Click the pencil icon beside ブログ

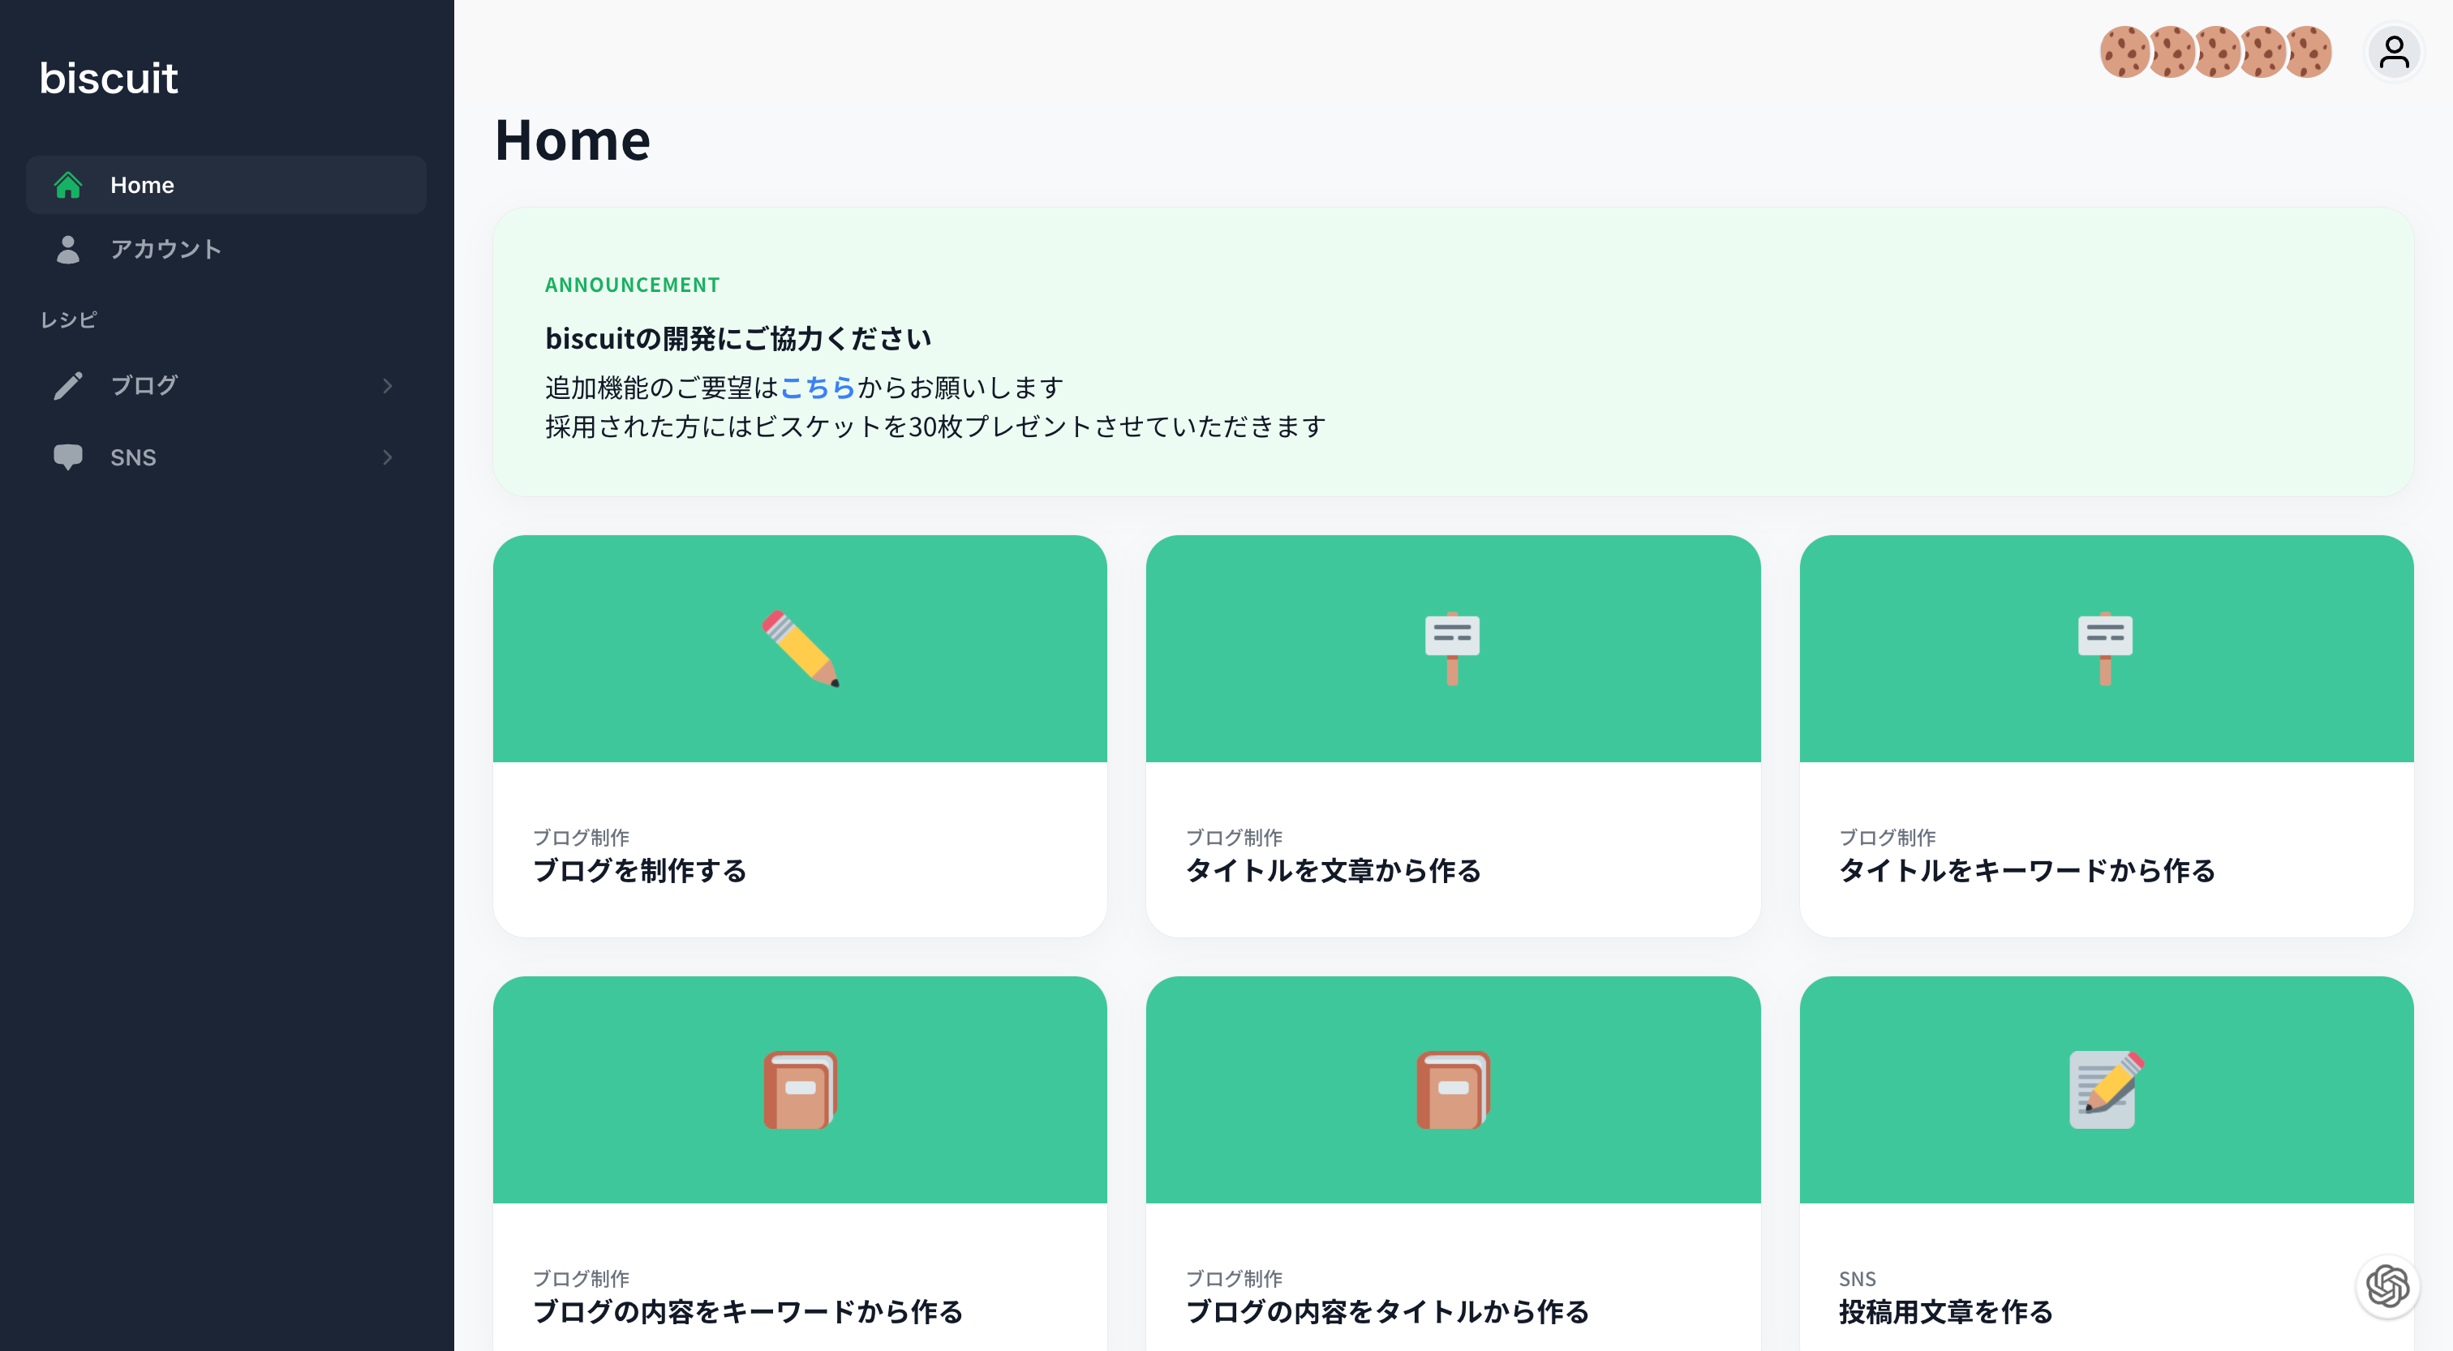tap(67, 385)
